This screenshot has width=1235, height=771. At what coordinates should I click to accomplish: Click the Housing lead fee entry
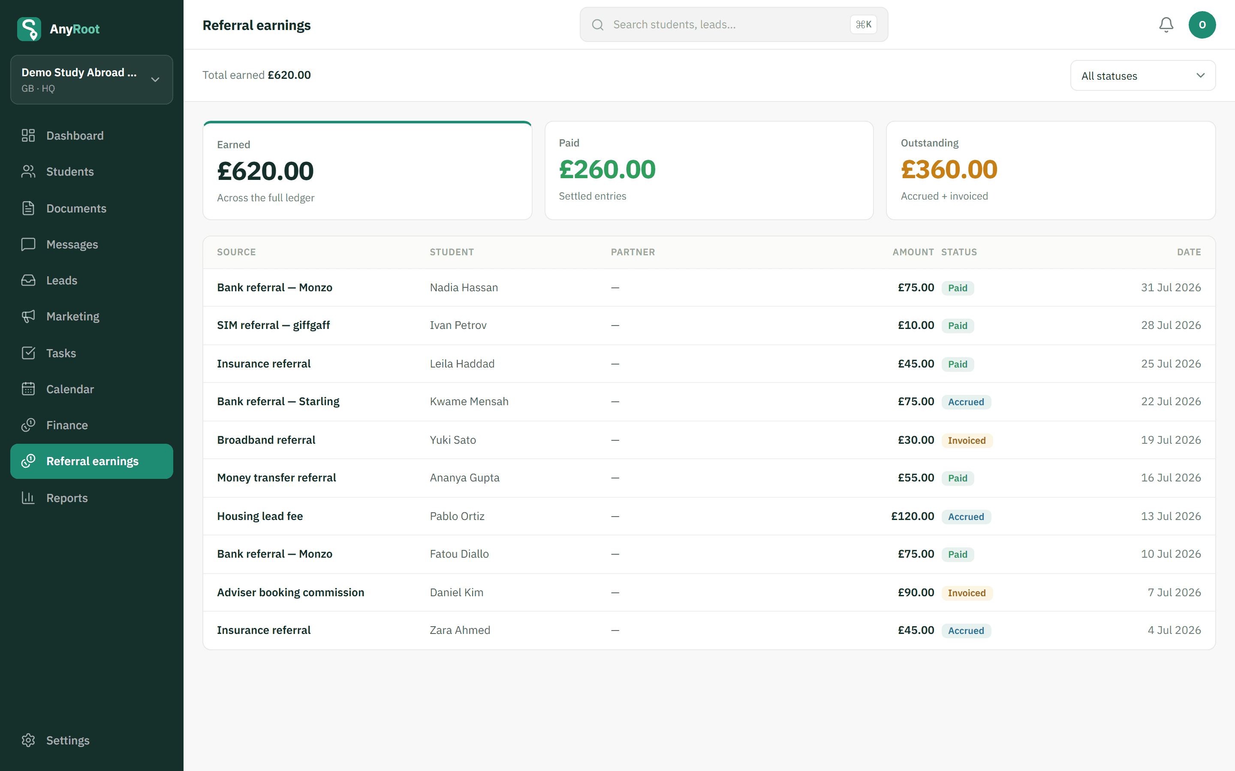click(260, 516)
